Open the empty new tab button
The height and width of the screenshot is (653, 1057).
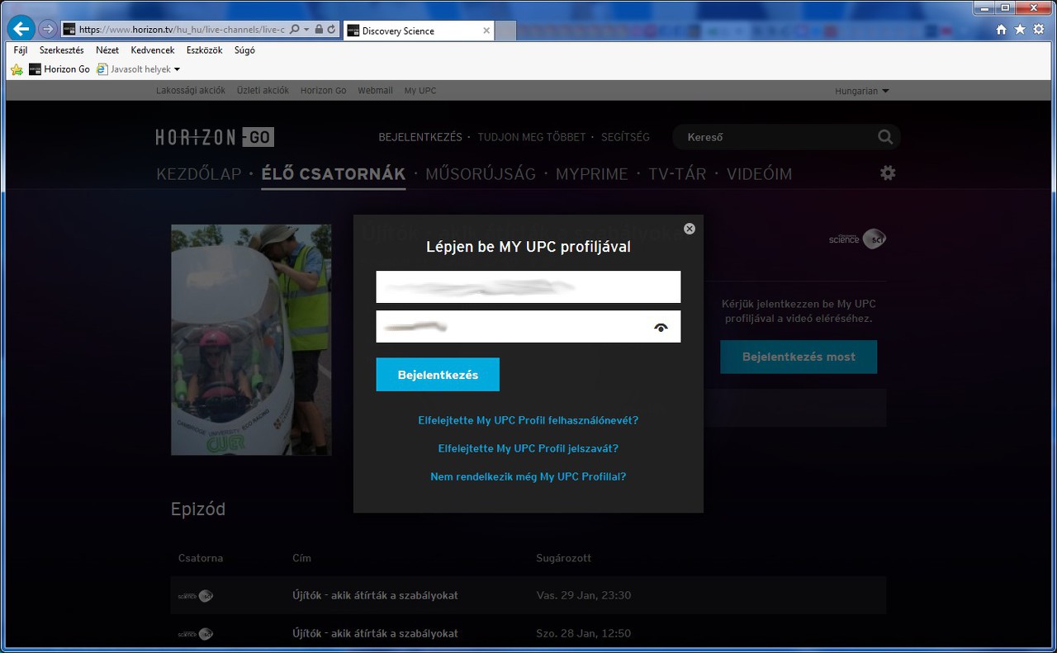coord(505,31)
